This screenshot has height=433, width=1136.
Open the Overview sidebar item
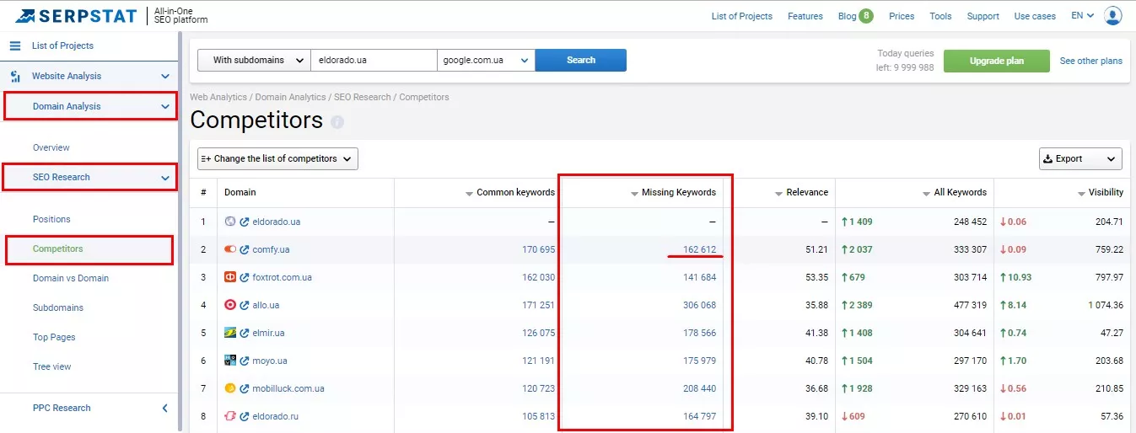(51, 147)
